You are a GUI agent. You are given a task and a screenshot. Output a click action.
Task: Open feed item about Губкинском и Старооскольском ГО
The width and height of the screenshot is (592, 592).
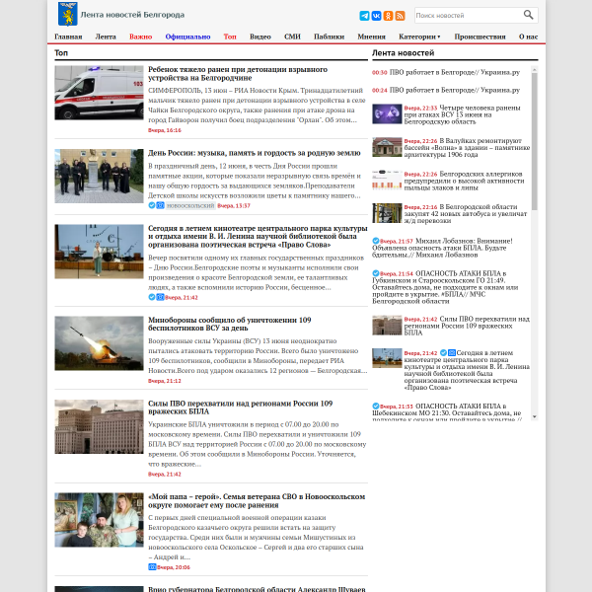point(445,287)
